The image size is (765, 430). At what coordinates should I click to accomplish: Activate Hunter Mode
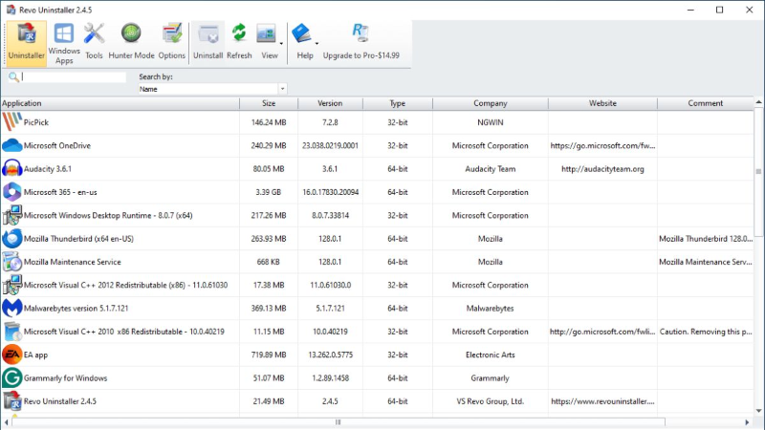point(131,43)
